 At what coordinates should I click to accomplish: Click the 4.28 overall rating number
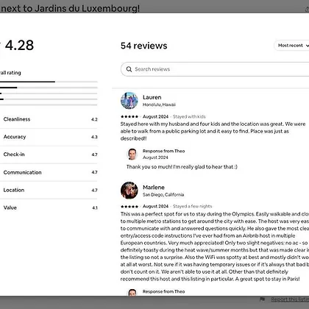pyautogui.click(x=19, y=46)
